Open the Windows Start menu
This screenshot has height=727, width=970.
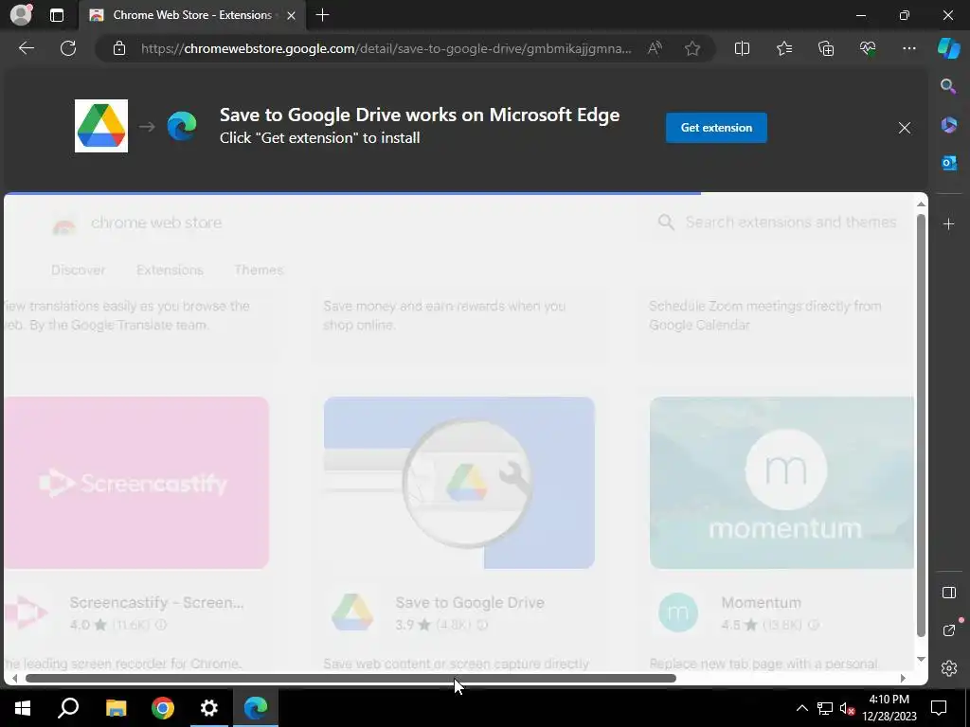tap(23, 708)
